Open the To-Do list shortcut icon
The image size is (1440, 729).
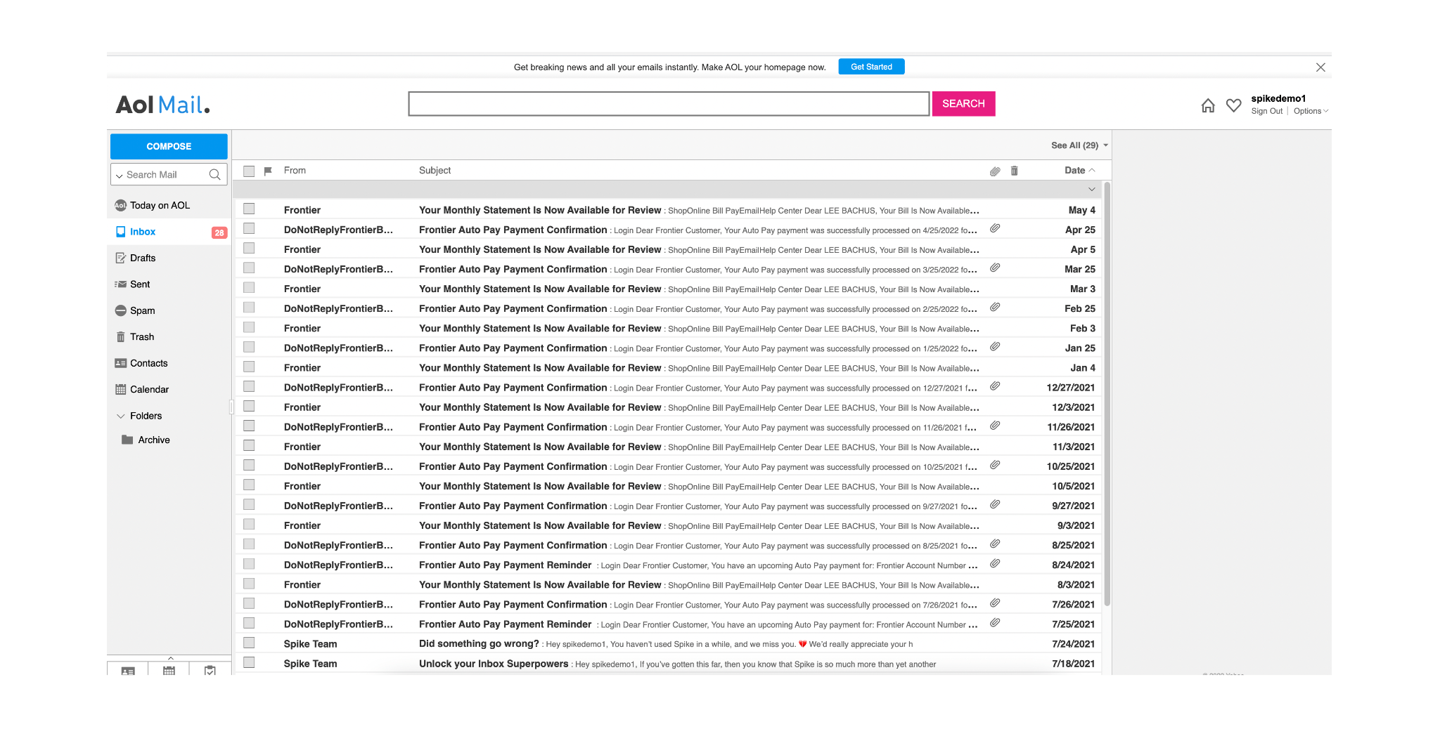coord(209,671)
